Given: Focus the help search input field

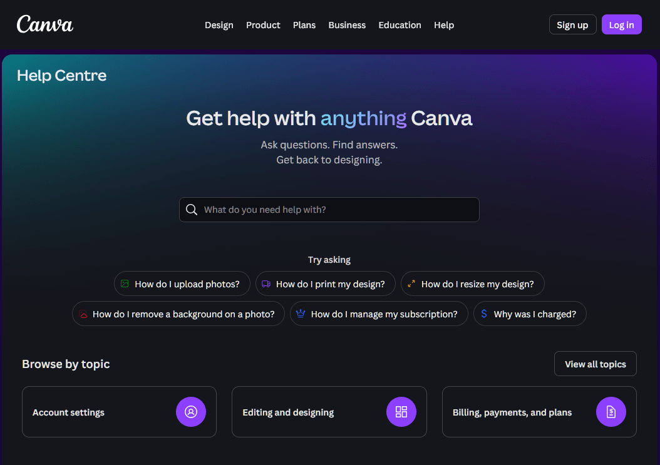Looking at the screenshot, I should pos(329,210).
